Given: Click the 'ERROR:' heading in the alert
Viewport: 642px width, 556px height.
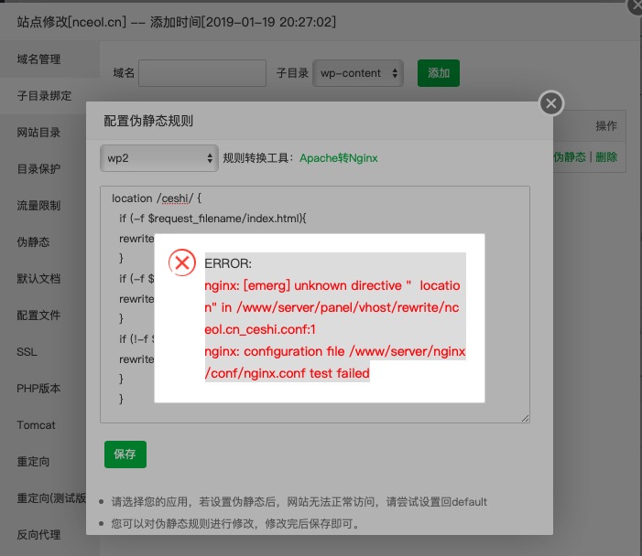Looking at the screenshot, I should tap(228, 263).
